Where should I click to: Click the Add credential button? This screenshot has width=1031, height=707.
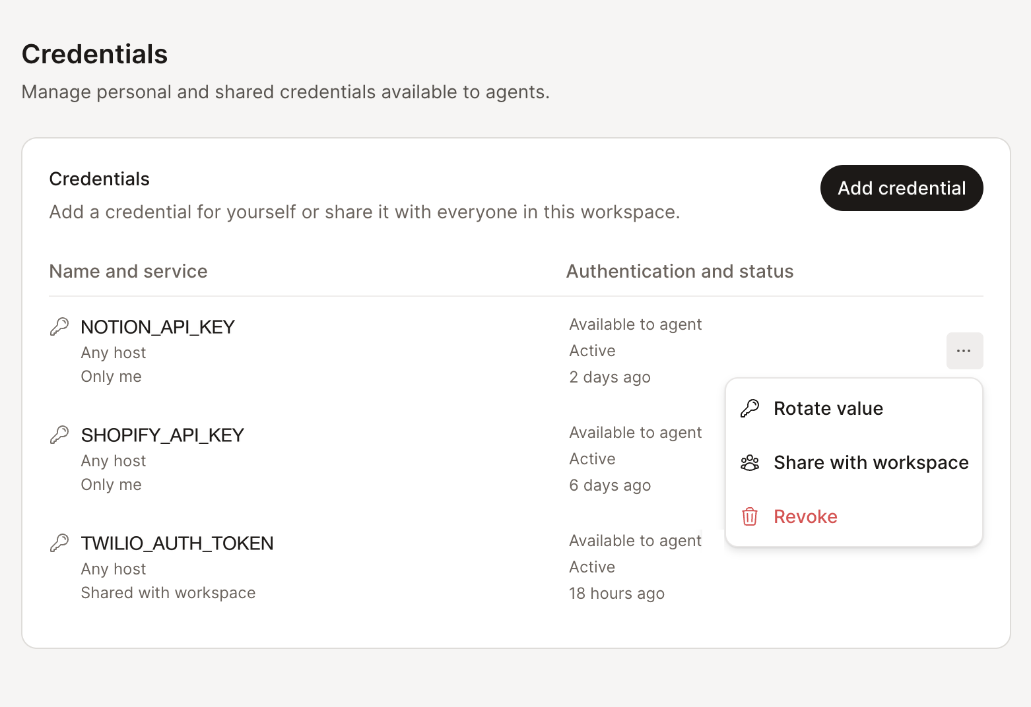902,188
